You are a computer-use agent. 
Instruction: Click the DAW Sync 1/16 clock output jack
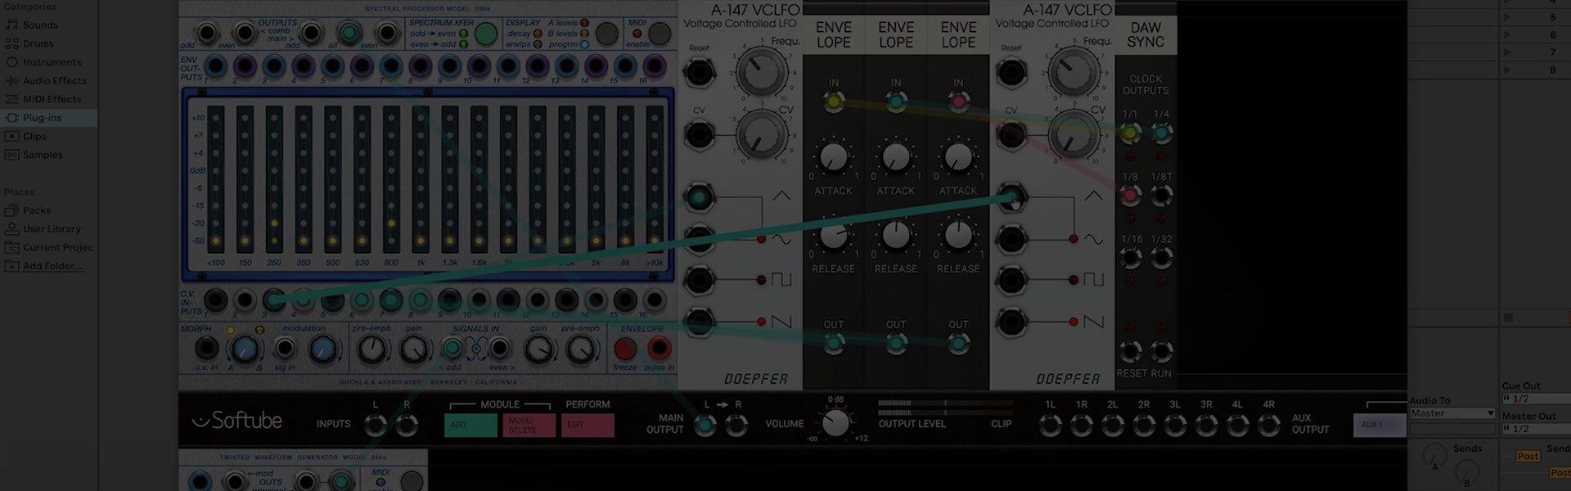tap(1130, 259)
